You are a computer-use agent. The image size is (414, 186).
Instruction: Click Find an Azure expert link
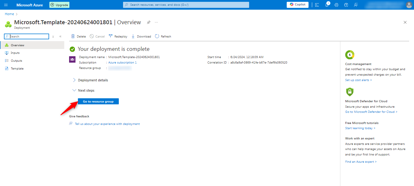(x=361, y=162)
